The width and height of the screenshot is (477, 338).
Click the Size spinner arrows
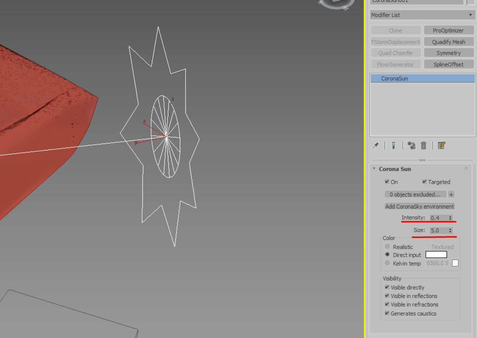tap(450, 231)
